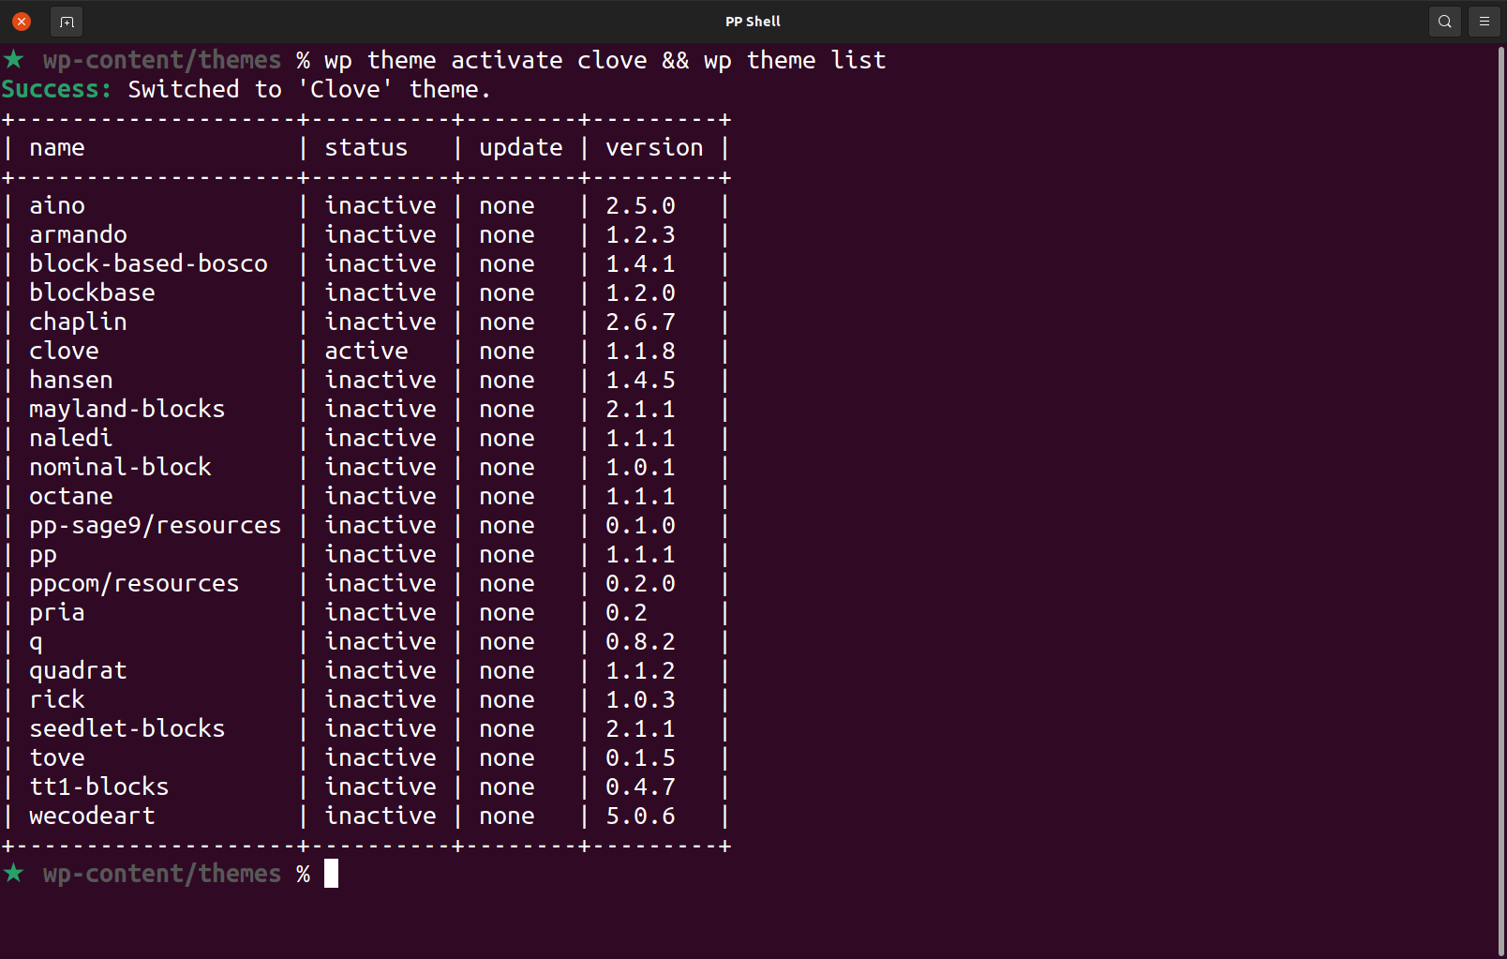Click the theme name 'block-based-bosco'
This screenshot has height=959, width=1507.
coord(148,263)
